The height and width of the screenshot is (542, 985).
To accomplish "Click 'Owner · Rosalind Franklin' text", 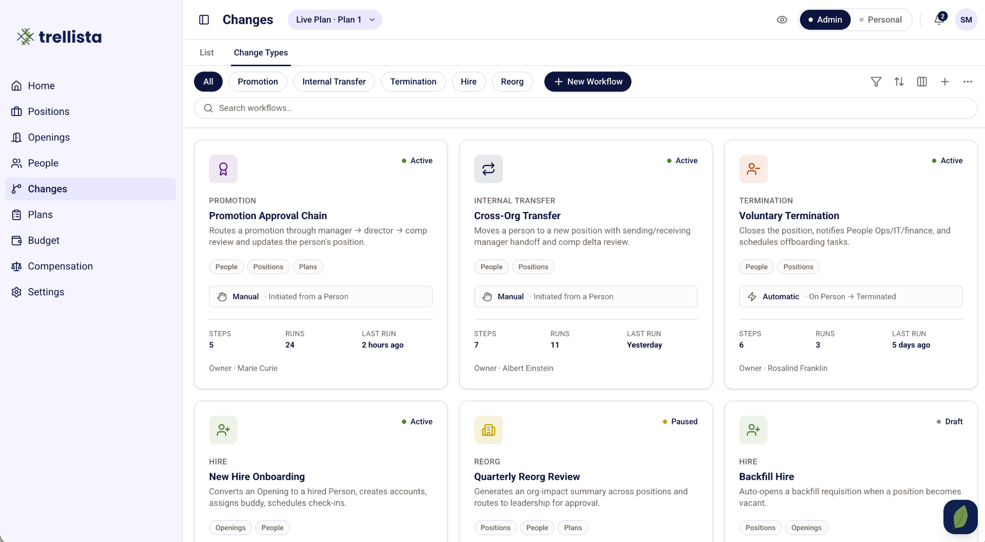I will click(x=783, y=369).
